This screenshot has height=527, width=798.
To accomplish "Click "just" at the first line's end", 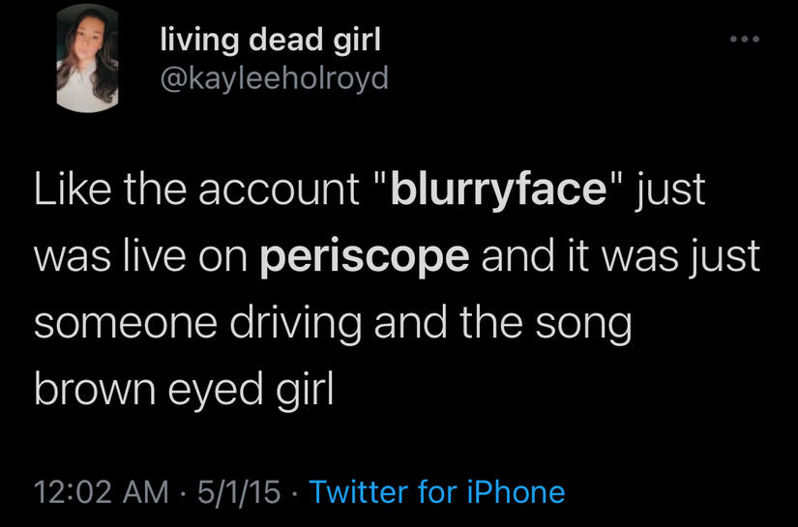I will tap(672, 190).
